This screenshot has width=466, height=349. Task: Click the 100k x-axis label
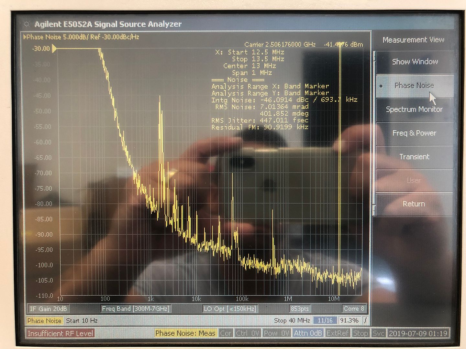[x=242, y=299]
